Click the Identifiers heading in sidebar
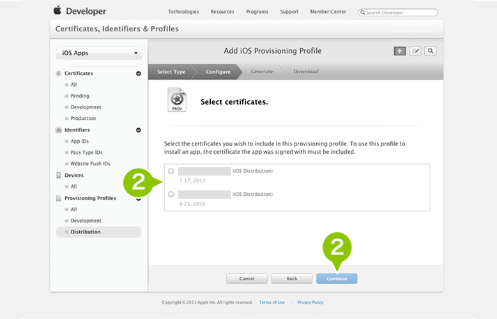 tap(77, 130)
